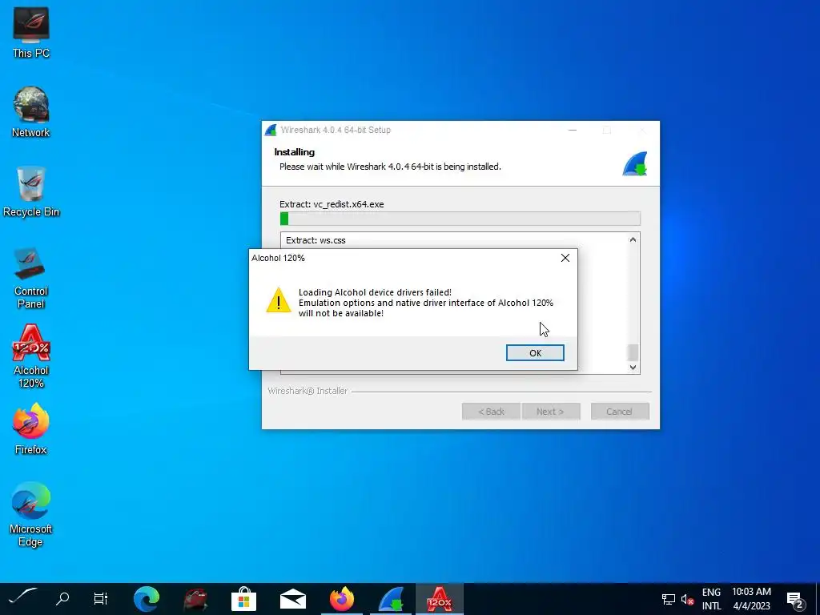
Task: Open the notification center icon
Action: coord(795,599)
